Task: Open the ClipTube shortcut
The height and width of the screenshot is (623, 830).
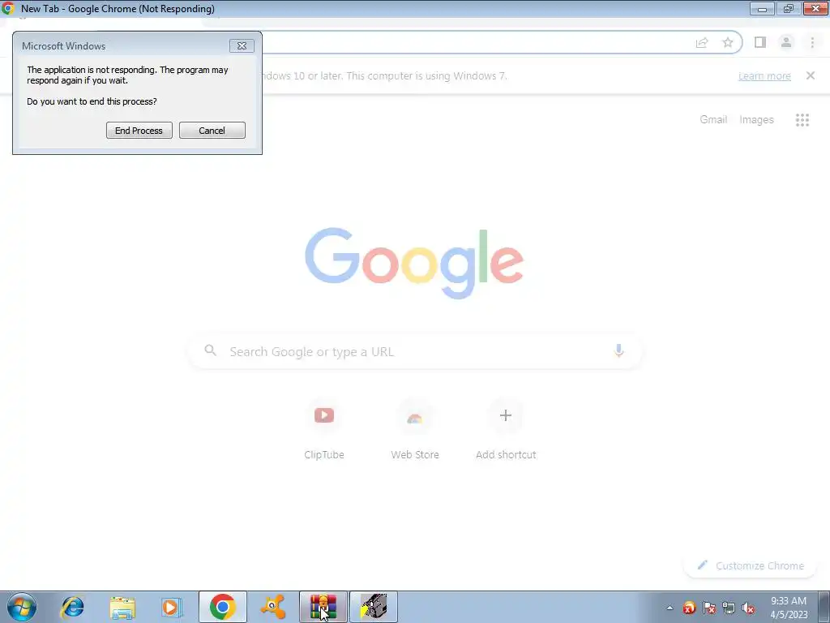Action: coord(324,430)
